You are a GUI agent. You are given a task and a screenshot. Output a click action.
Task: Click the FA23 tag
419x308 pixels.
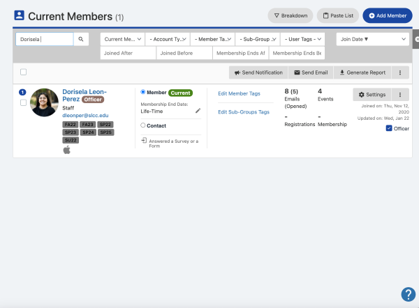(x=88, y=125)
